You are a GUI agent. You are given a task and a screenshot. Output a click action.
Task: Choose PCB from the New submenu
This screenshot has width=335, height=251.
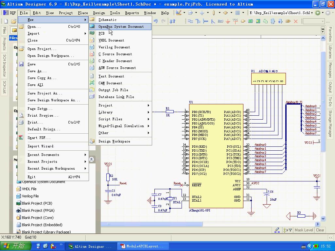pyautogui.click(x=120, y=33)
